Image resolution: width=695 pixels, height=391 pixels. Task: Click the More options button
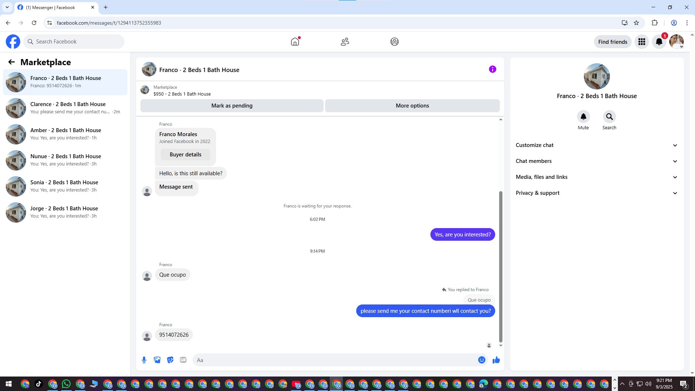pos(412,106)
